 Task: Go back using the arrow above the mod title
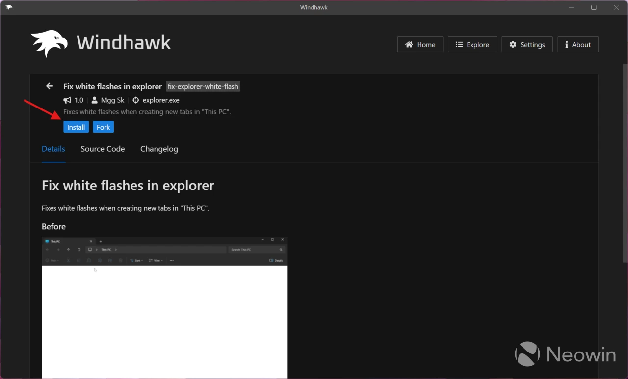pyautogui.click(x=49, y=86)
